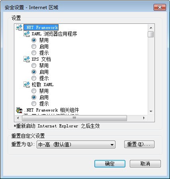Click the XAML 浏览器应用程序 setting icon
This screenshot has height=179, width=170.
click(x=27, y=34)
